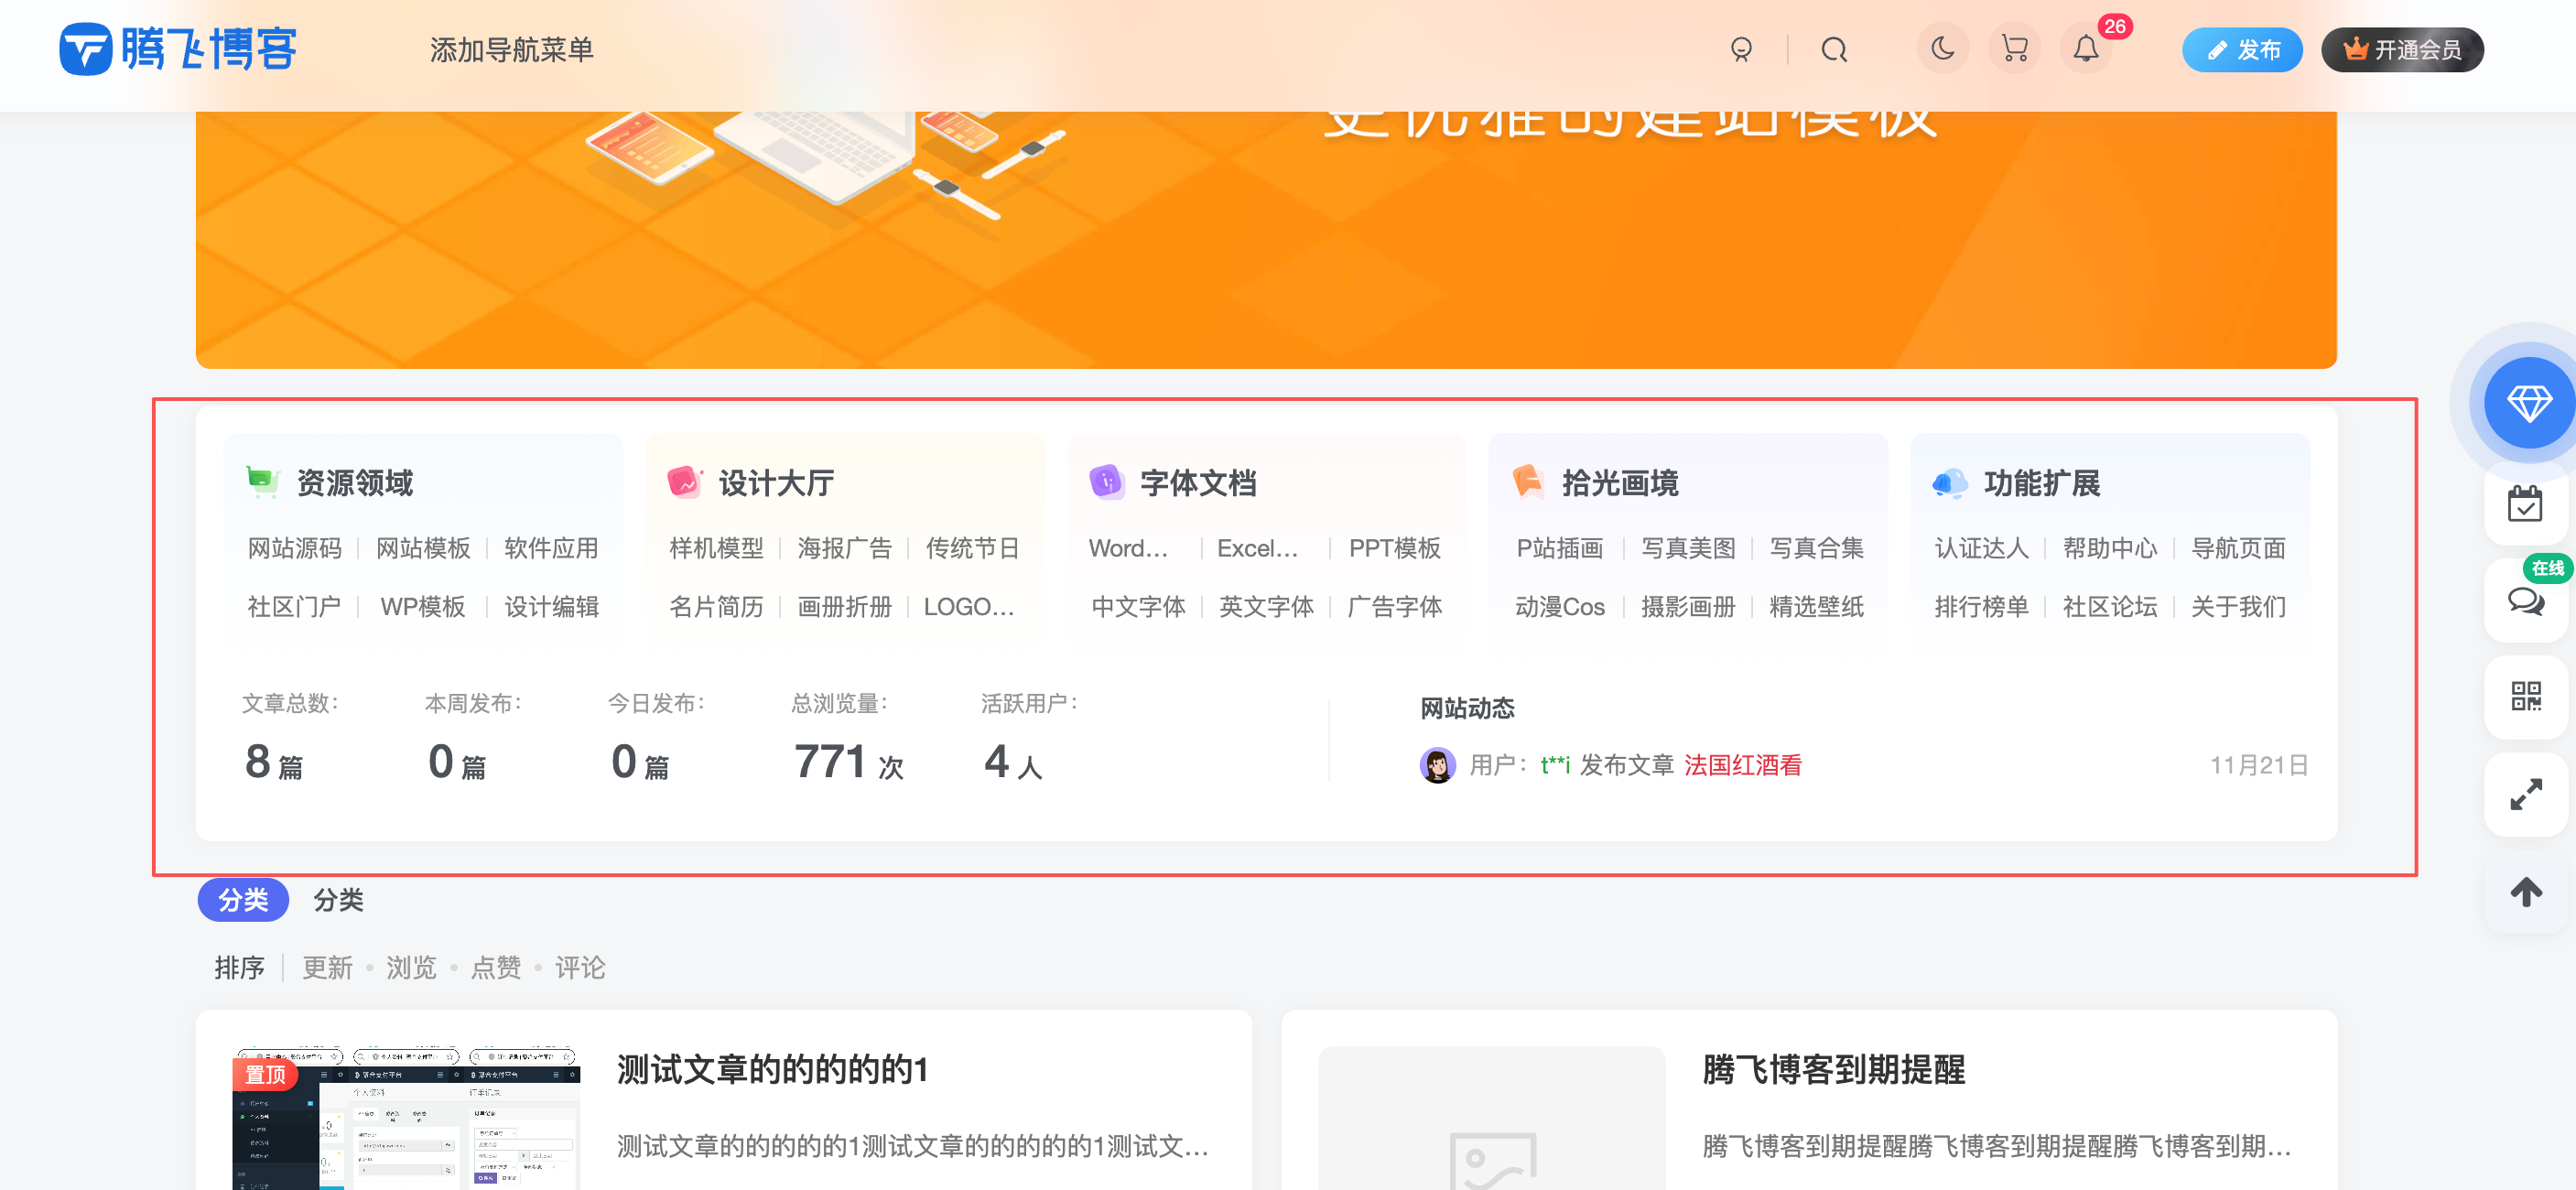Open the shopping cart

coord(2015,49)
